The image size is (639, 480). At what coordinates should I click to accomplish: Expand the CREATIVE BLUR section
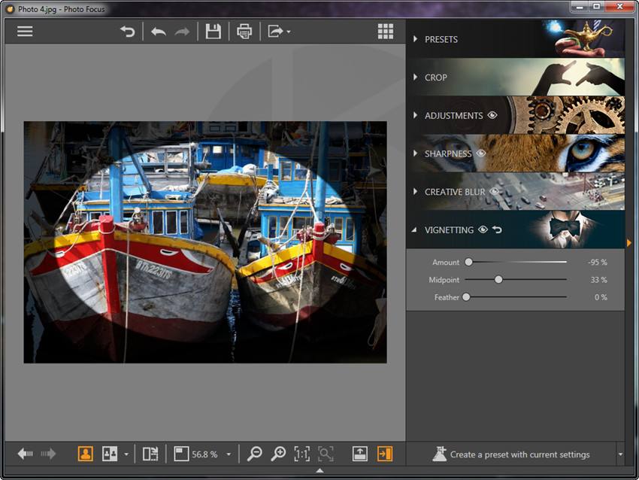pyautogui.click(x=415, y=191)
